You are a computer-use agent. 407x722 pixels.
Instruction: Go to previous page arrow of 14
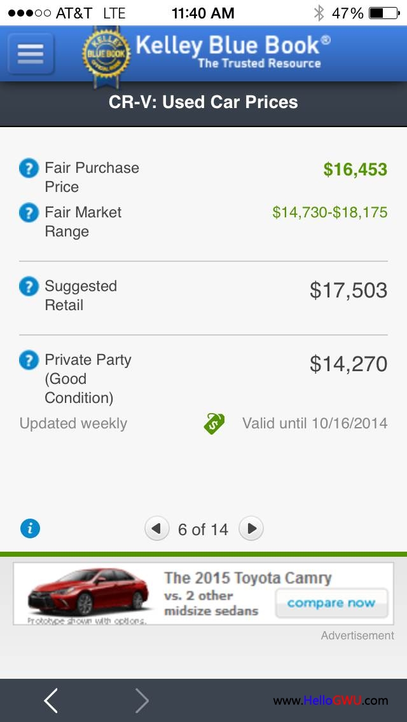tap(156, 528)
